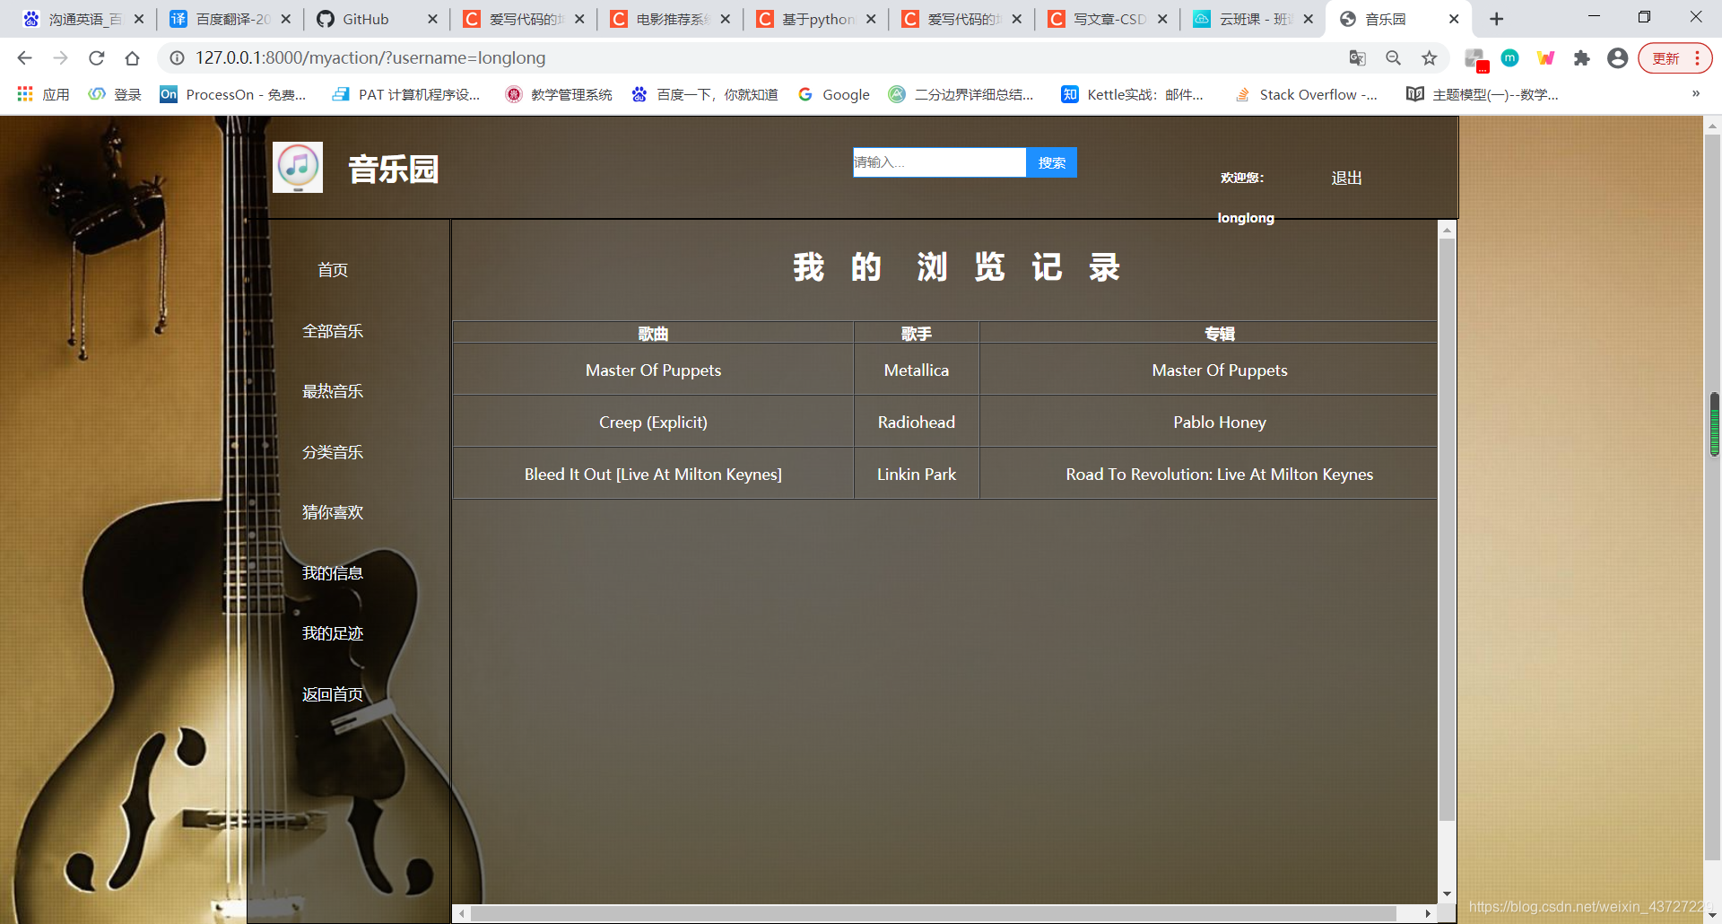Open the zoom magnifier icon in address bar
This screenshot has height=924, width=1722.
tap(1393, 58)
